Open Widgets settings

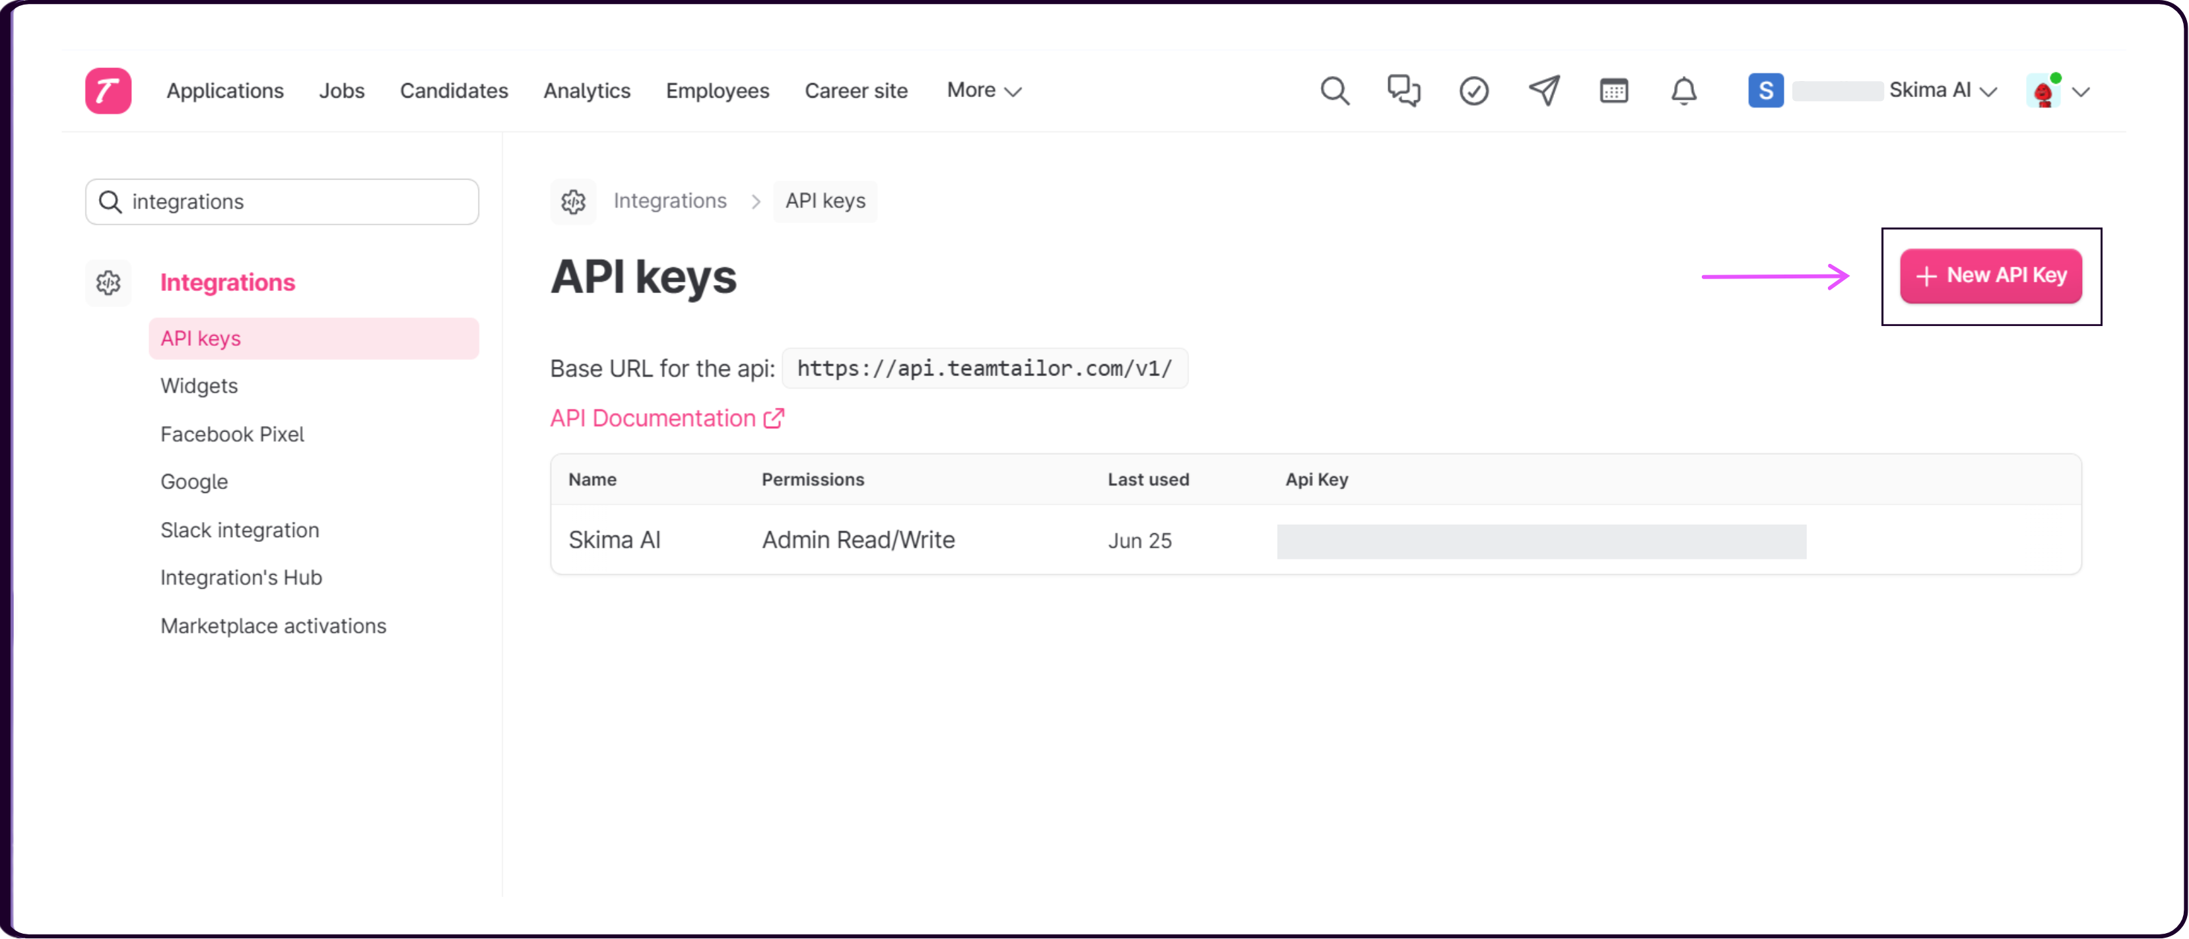[x=199, y=386]
